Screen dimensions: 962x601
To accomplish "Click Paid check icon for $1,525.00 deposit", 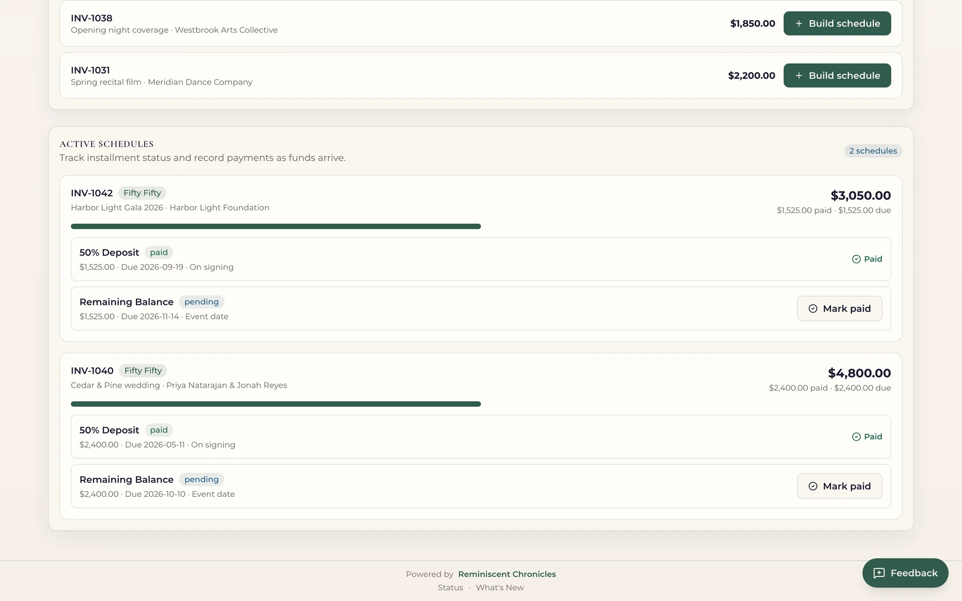I will (x=856, y=259).
